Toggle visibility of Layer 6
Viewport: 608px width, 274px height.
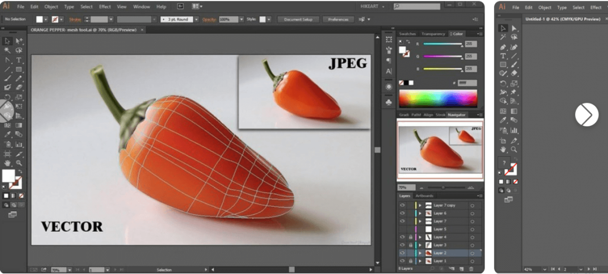pos(403,213)
